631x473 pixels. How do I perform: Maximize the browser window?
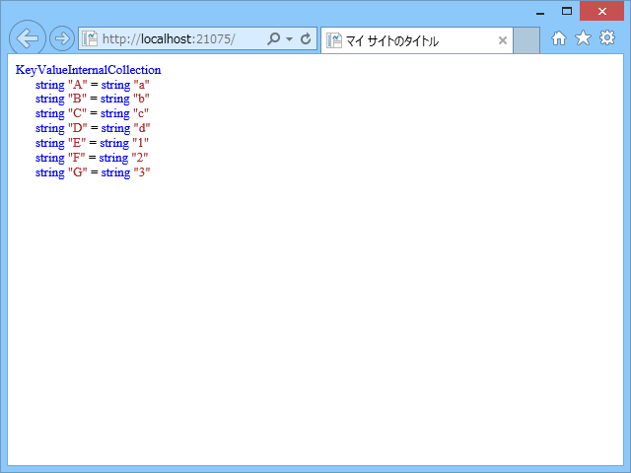[567, 11]
